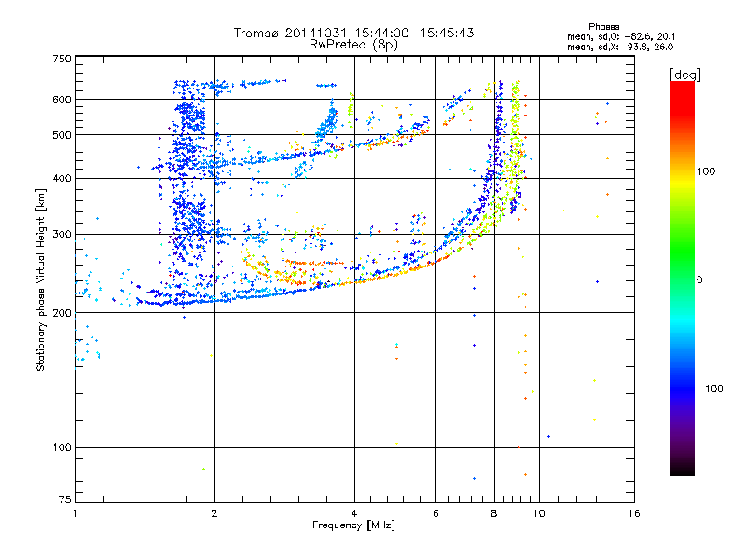Click the x-axis label '1'

coord(75,513)
